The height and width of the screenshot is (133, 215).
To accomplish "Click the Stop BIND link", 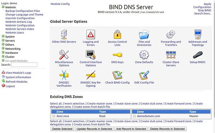I will [x=204, y=10].
